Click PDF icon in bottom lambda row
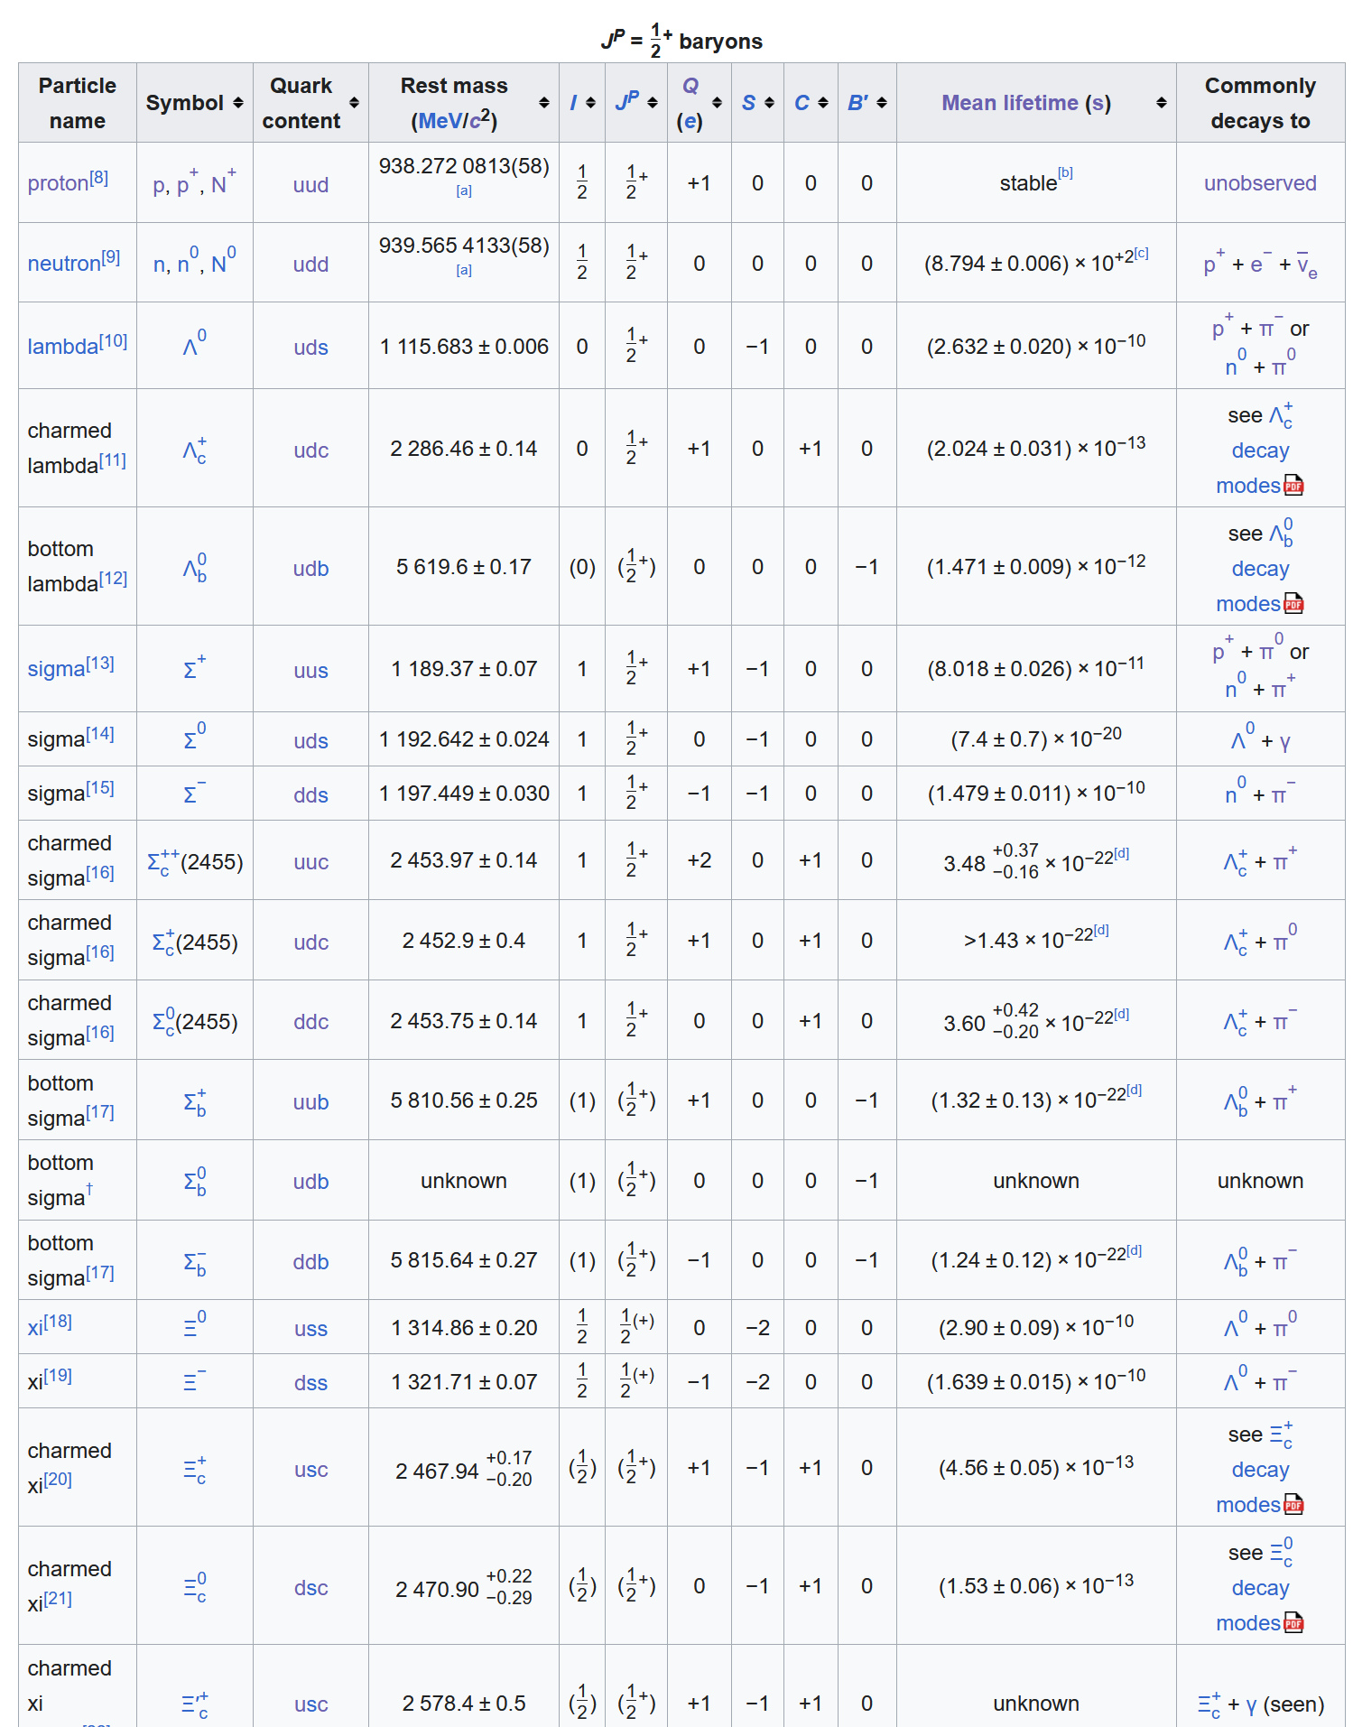1353x1727 pixels. point(1293,604)
